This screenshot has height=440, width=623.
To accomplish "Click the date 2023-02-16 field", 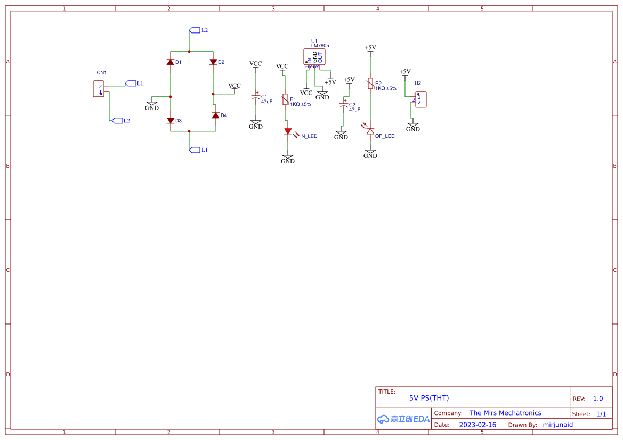I will 478,425.
